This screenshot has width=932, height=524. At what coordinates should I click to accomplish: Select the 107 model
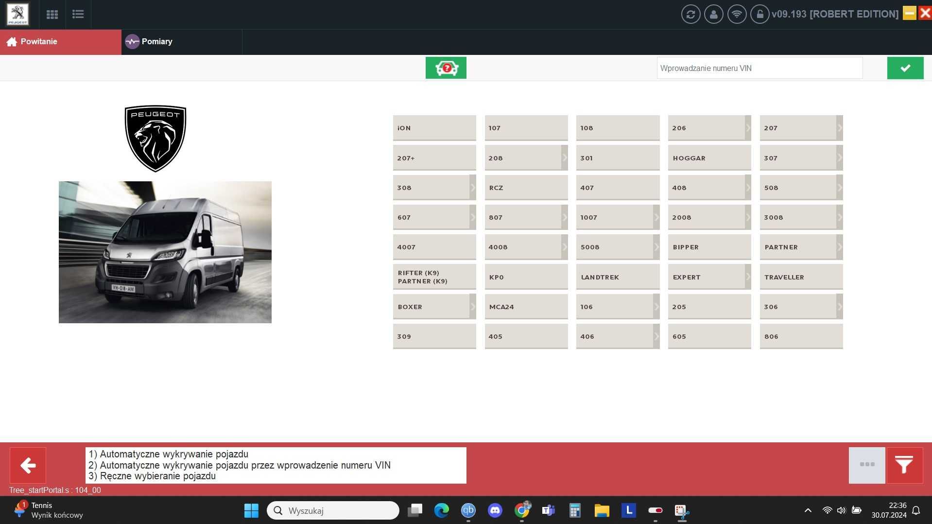coord(526,128)
